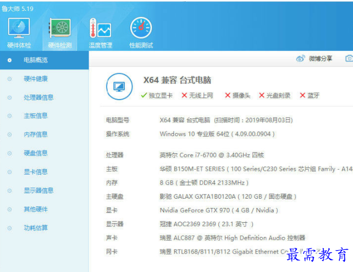
Task: Click the 主硬盘 row label
Action: 115,196
